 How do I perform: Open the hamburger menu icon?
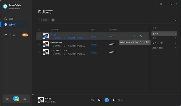(161, 4)
